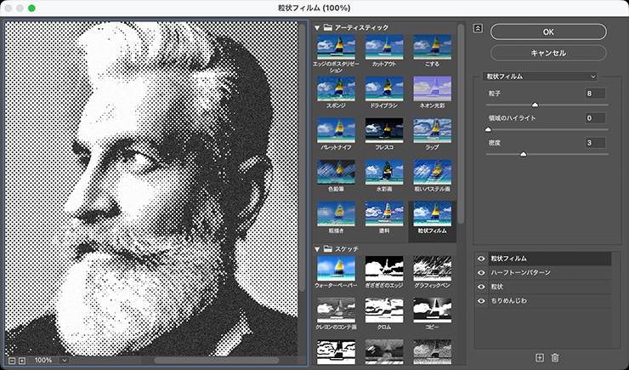The height and width of the screenshot is (370, 629).
Task: Open the 粒状フィルム filter dropdown
Action: (x=540, y=76)
